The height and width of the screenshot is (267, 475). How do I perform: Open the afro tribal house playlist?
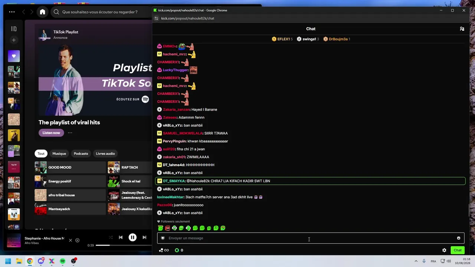pos(70,195)
